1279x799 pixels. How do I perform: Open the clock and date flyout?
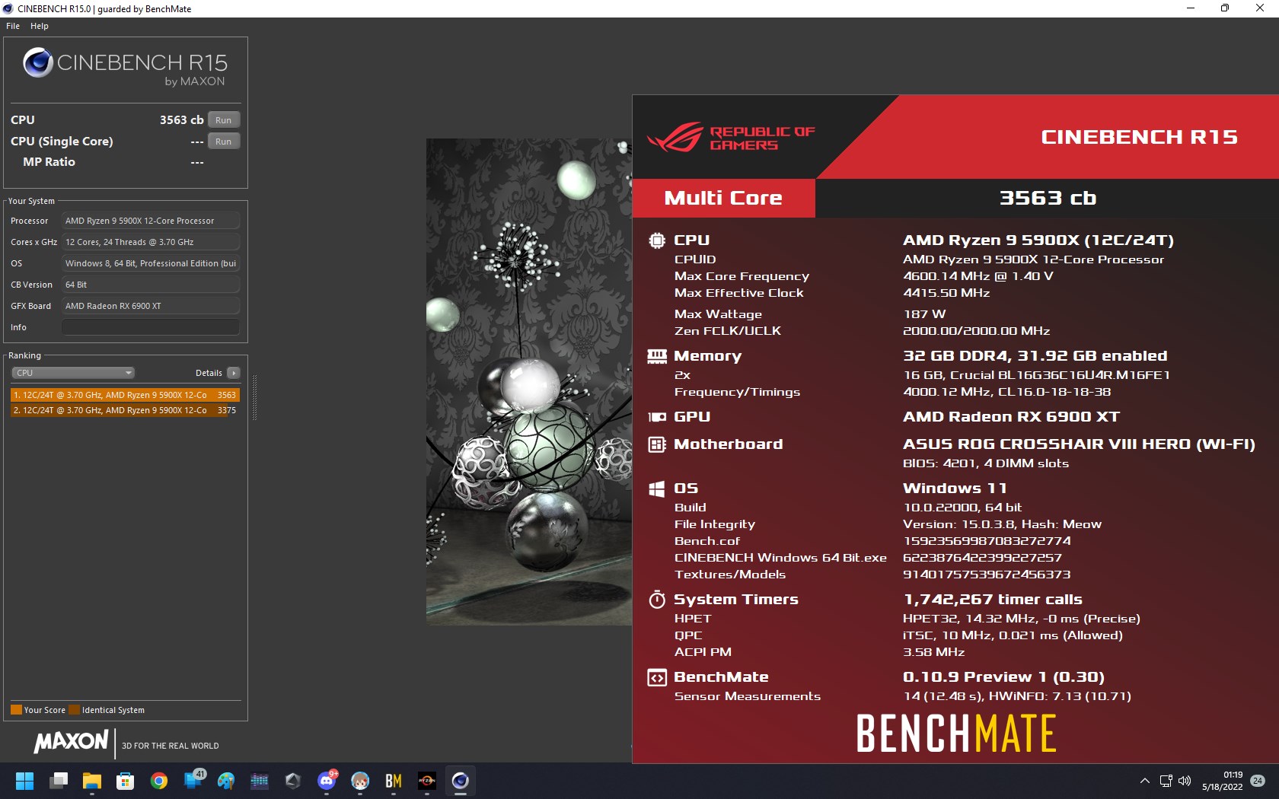pyautogui.click(x=1223, y=781)
